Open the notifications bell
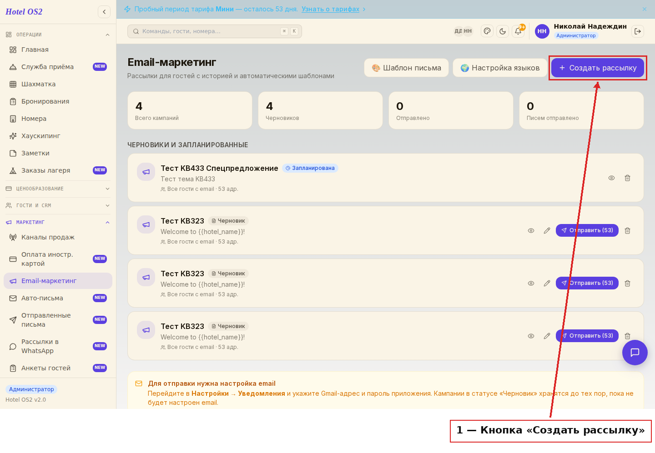655x453 pixels. 518,31
